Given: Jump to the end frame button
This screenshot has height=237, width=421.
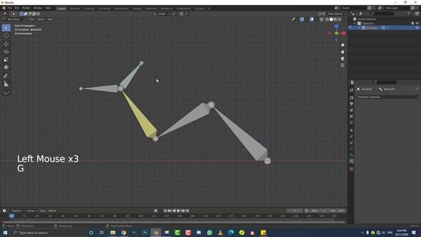Looking at the screenshot, I should (x=187, y=211).
